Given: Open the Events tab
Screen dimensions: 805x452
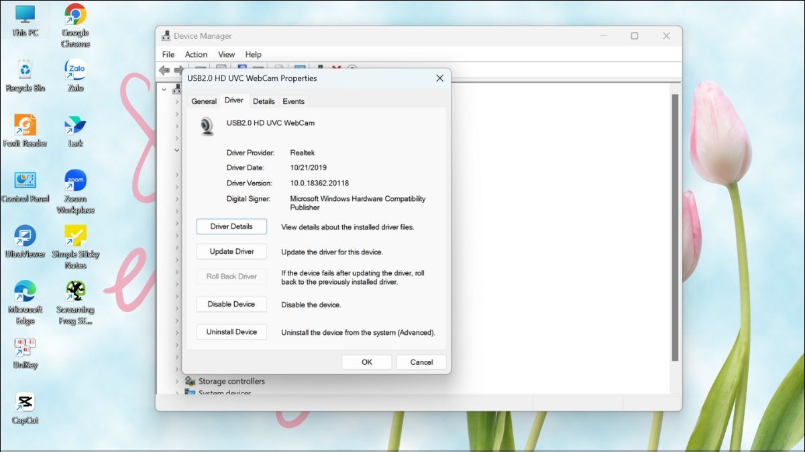Looking at the screenshot, I should 293,102.
